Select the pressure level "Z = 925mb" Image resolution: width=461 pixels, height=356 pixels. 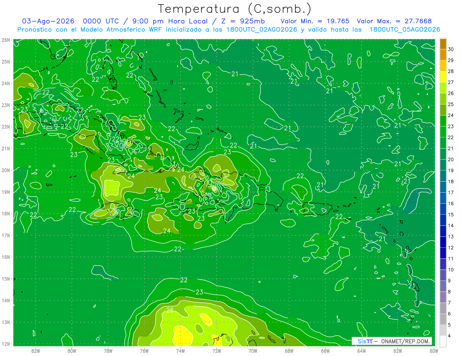240,21
